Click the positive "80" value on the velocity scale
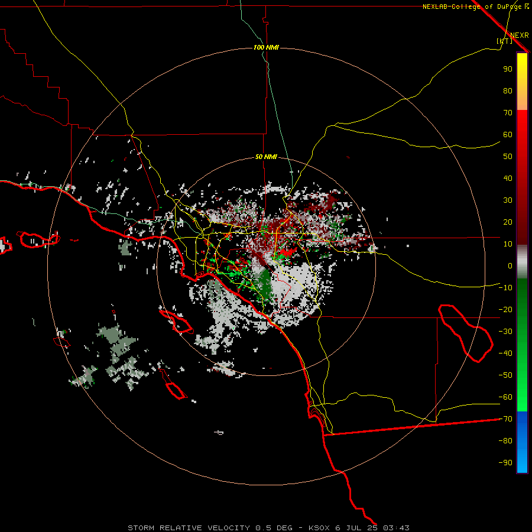 click(508, 91)
